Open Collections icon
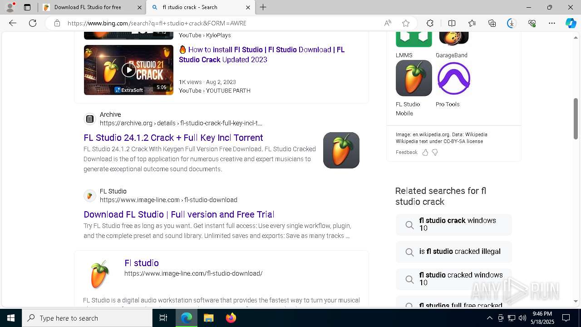581x327 pixels. (492, 23)
